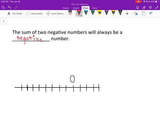The image size is (160, 120).
Task: Select the Draw tab
Action: click(86, 8)
